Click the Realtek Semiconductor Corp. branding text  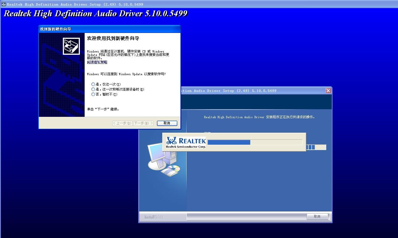pyautogui.click(x=185, y=146)
